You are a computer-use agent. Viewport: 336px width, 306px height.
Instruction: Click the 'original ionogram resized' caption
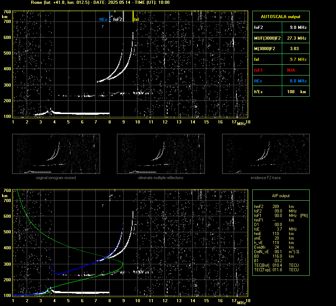[x=56, y=178]
